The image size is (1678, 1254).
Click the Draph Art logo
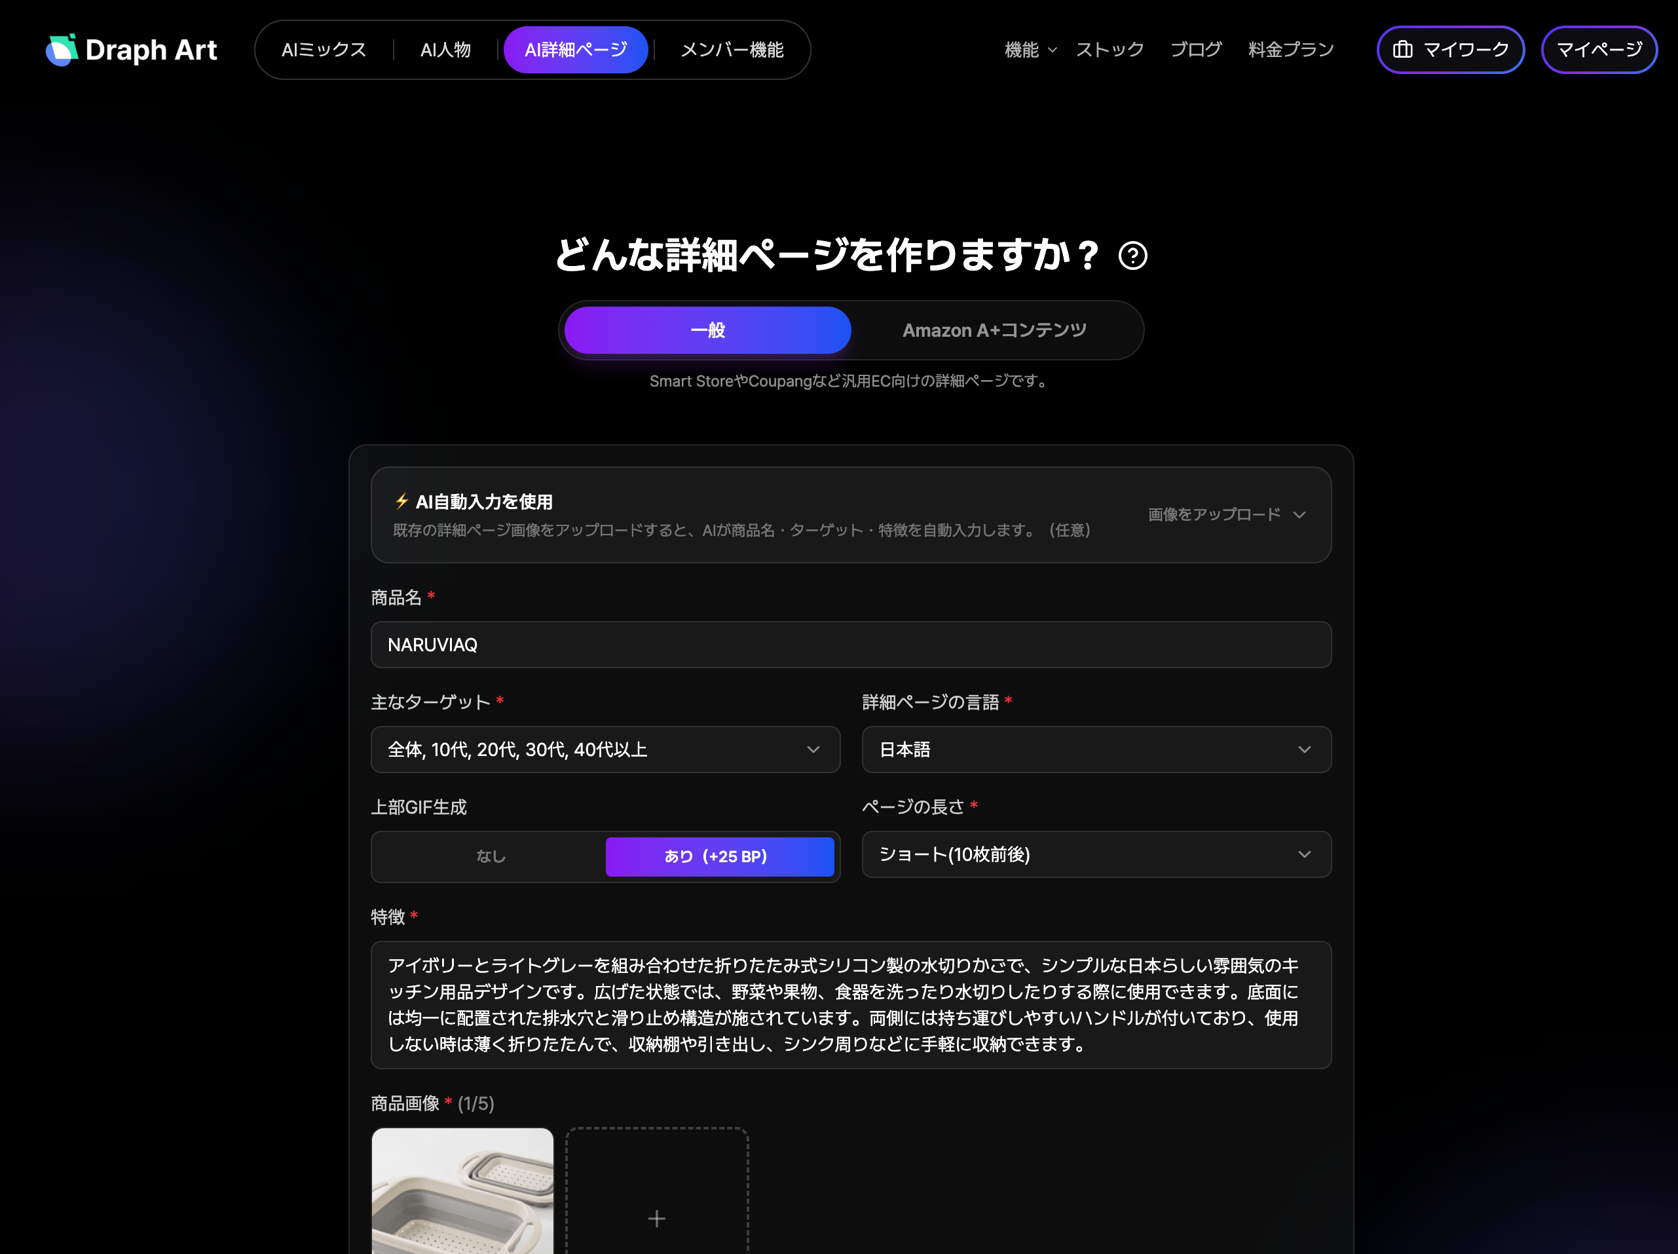(131, 50)
